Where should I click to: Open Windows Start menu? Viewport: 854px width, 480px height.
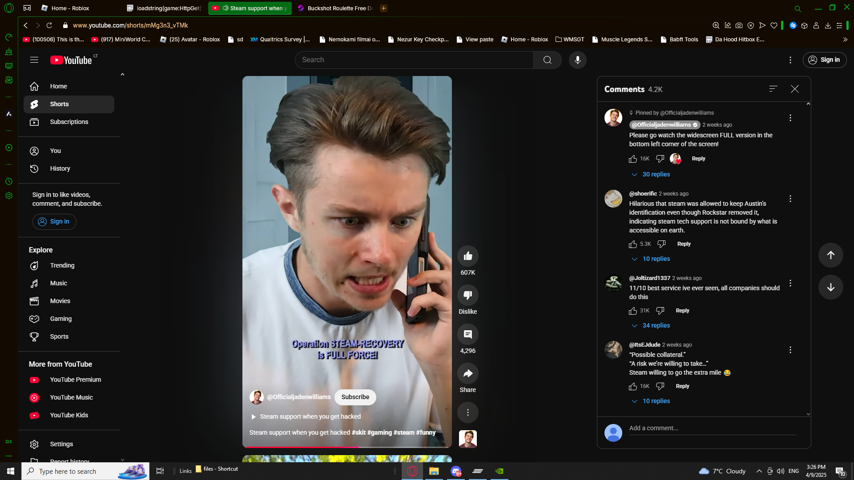(11, 471)
